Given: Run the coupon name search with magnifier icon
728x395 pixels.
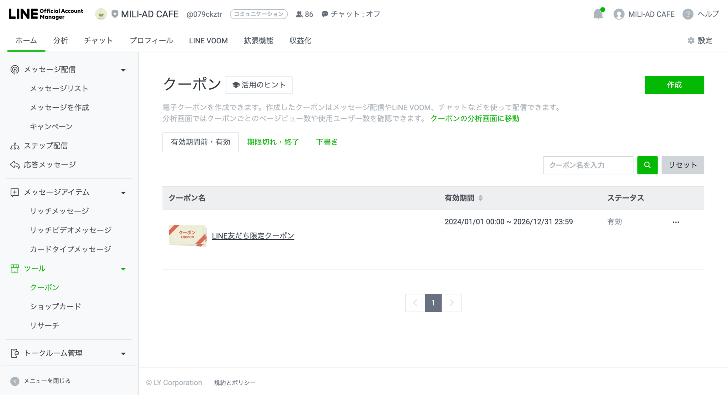Looking at the screenshot, I should (x=647, y=165).
